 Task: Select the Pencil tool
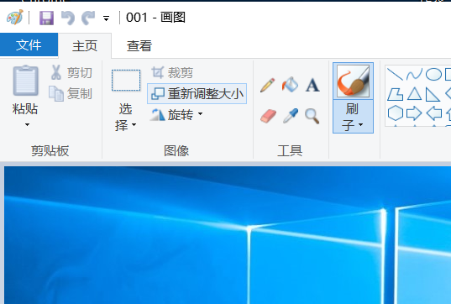point(268,85)
